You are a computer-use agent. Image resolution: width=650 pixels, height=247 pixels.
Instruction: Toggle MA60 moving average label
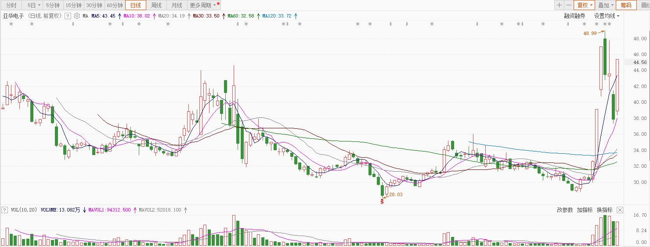[241, 16]
